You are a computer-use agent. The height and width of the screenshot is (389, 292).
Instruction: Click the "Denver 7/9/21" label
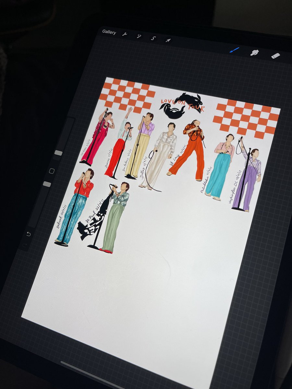109,159
